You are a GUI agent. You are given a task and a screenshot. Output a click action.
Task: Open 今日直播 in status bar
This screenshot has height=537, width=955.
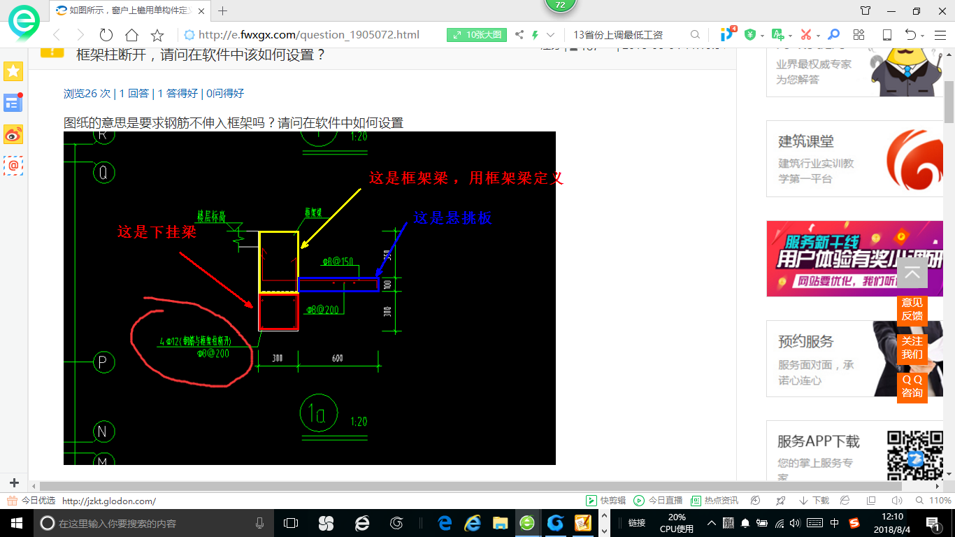(x=658, y=501)
